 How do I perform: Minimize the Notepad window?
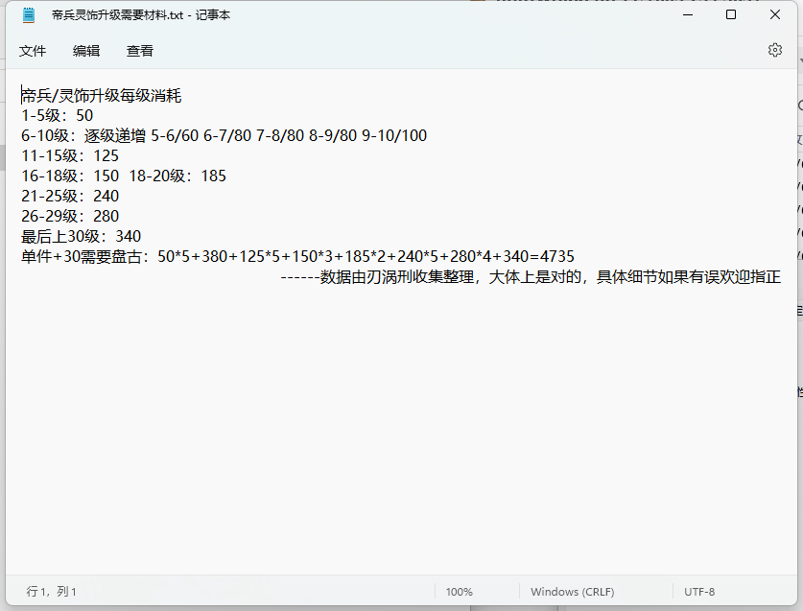[x=688, y=14]
